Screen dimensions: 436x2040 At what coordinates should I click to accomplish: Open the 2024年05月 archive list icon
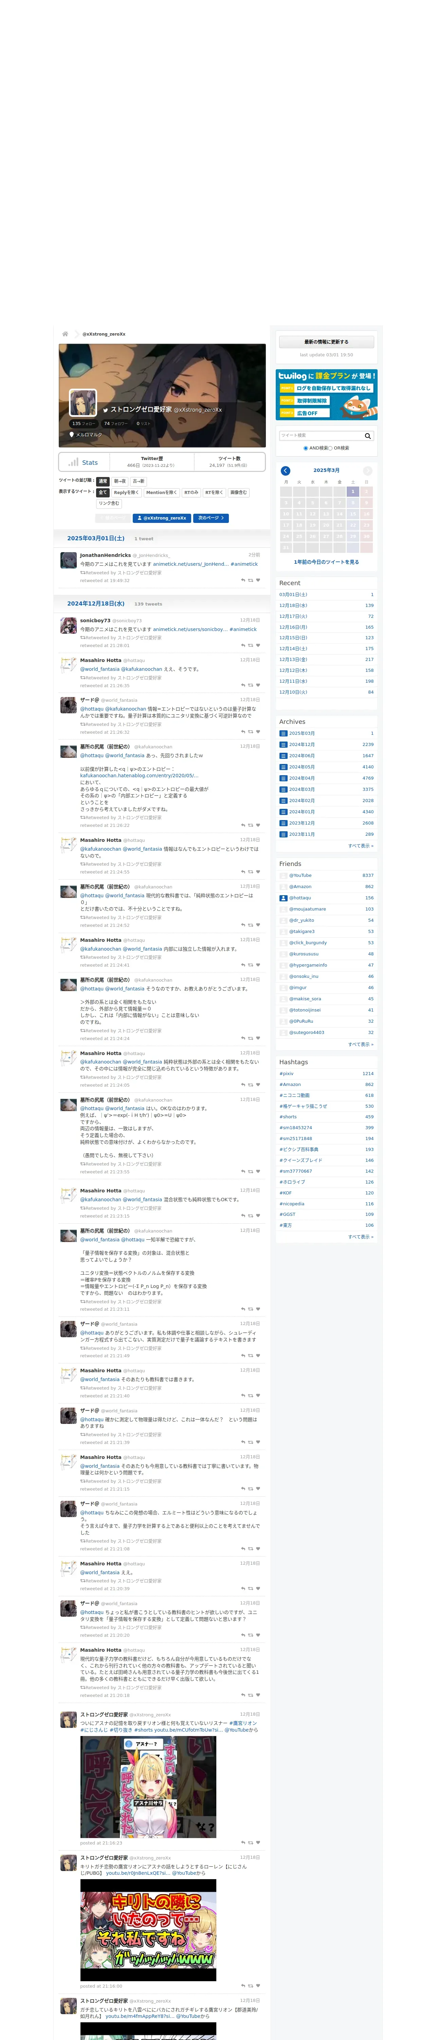(283, 767)
